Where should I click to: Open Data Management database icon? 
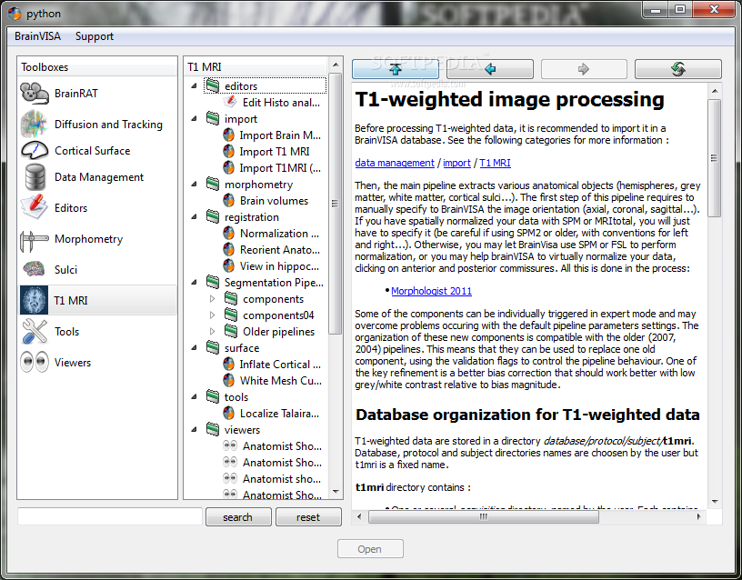coord(35,177)
